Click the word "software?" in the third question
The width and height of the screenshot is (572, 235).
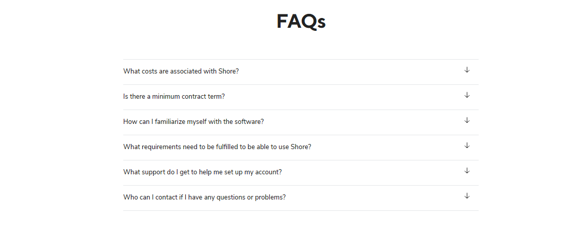point(249,122)
